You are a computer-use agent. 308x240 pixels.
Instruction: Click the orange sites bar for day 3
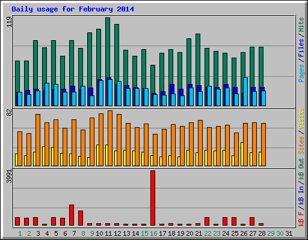pyautogui.click(x=38, y=140)
